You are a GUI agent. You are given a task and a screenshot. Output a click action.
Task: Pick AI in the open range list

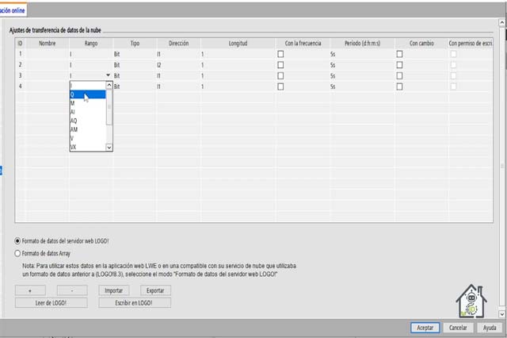point(87,112)
